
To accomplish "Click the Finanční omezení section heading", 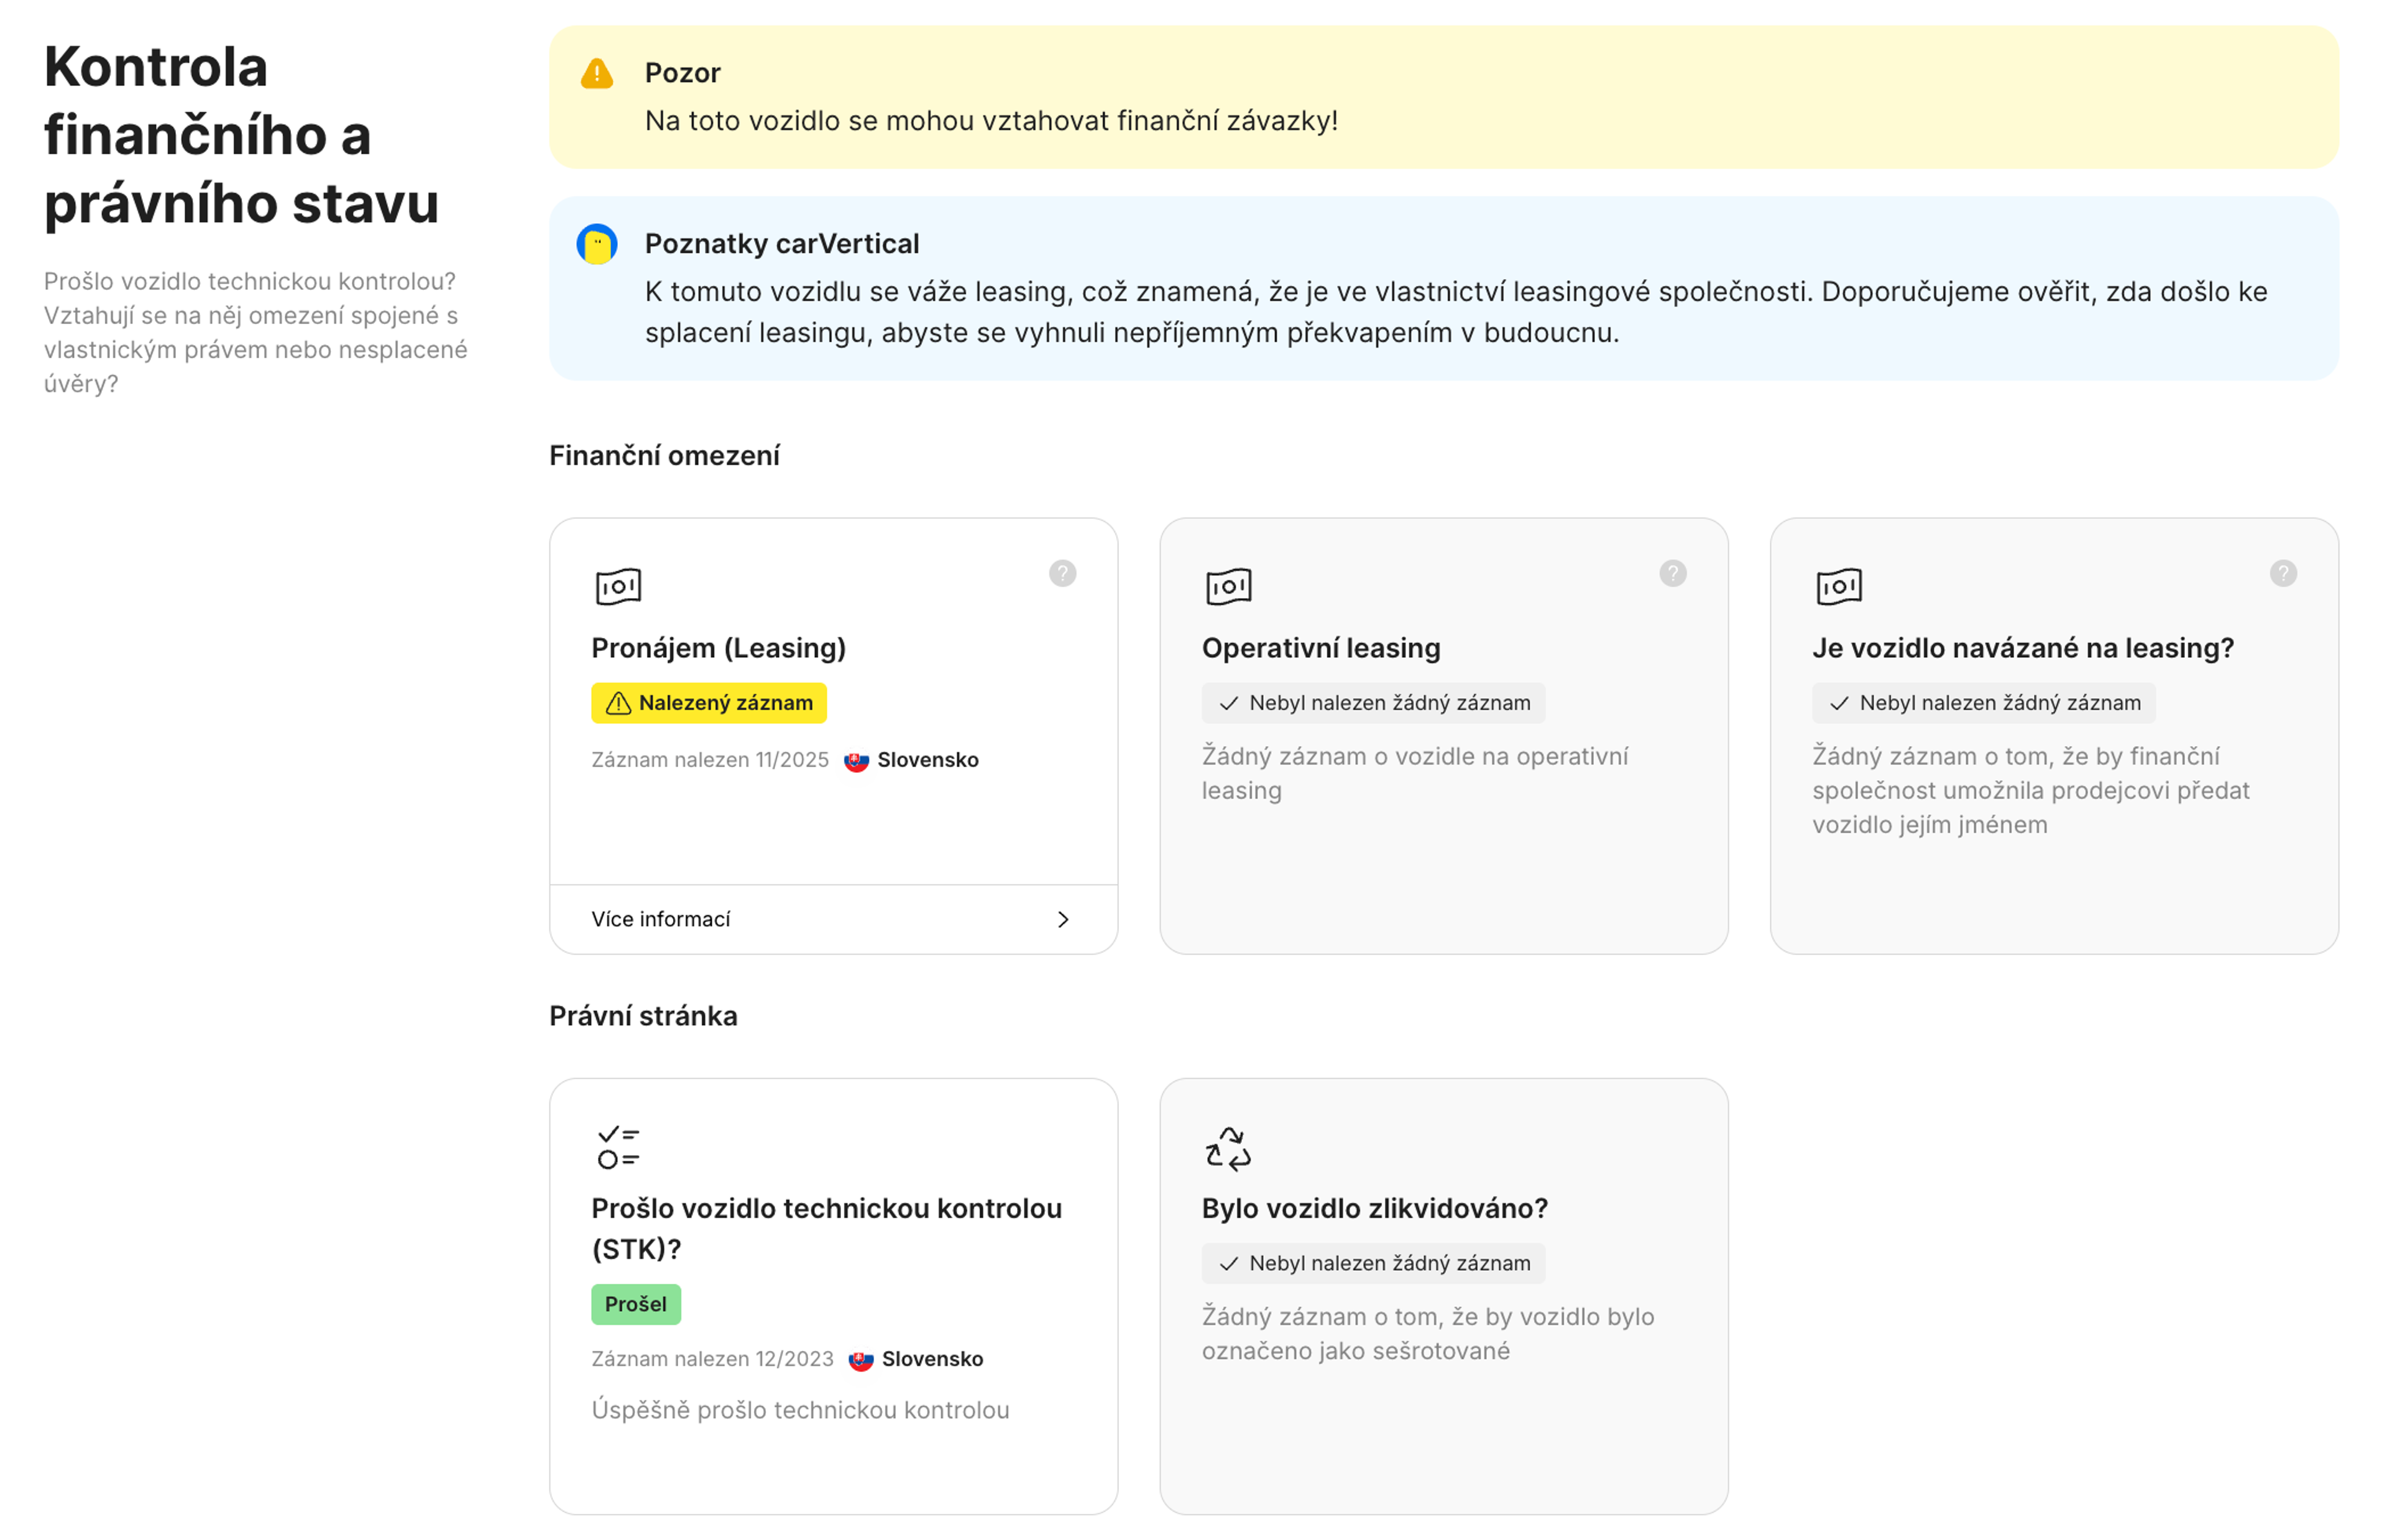I will [664, 456].
